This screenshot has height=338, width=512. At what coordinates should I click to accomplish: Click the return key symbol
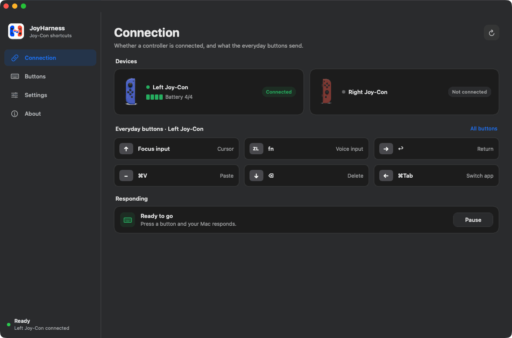tap(400, 149)
